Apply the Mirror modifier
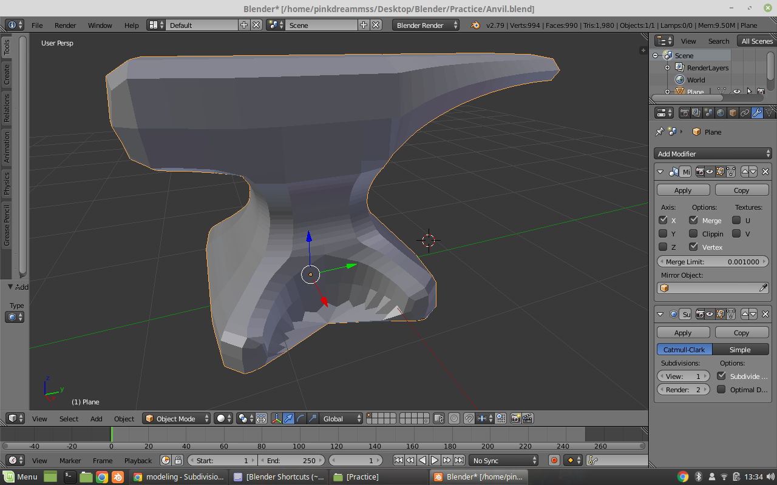The height and width of the screenshot is (485, 777). pos(683,190)
